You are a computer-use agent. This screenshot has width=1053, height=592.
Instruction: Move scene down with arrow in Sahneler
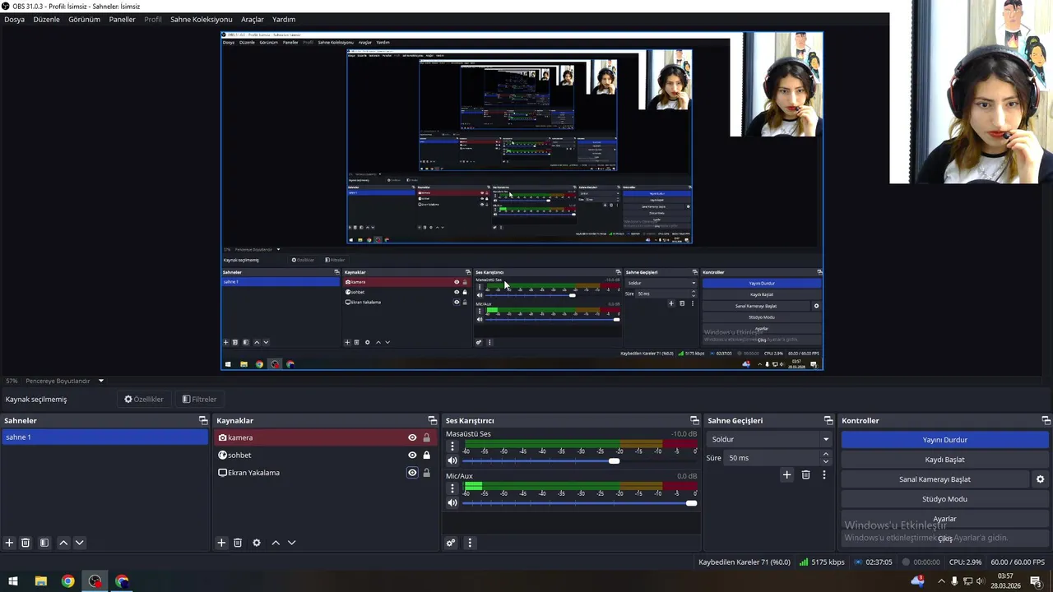pyautogui.click(x=79, y=543)
